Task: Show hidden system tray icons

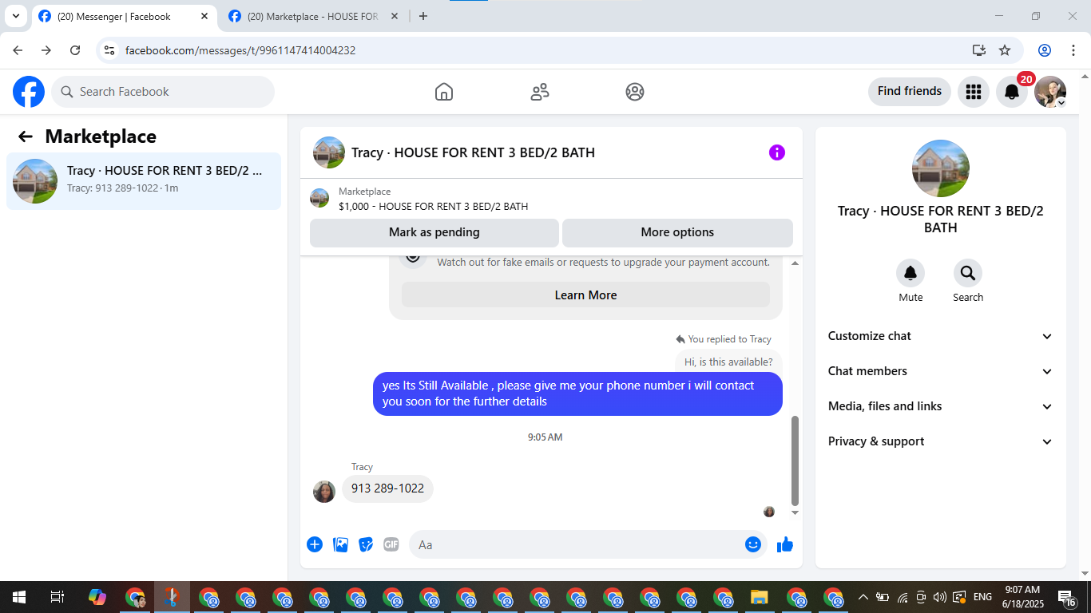Action: coord(863,597)
